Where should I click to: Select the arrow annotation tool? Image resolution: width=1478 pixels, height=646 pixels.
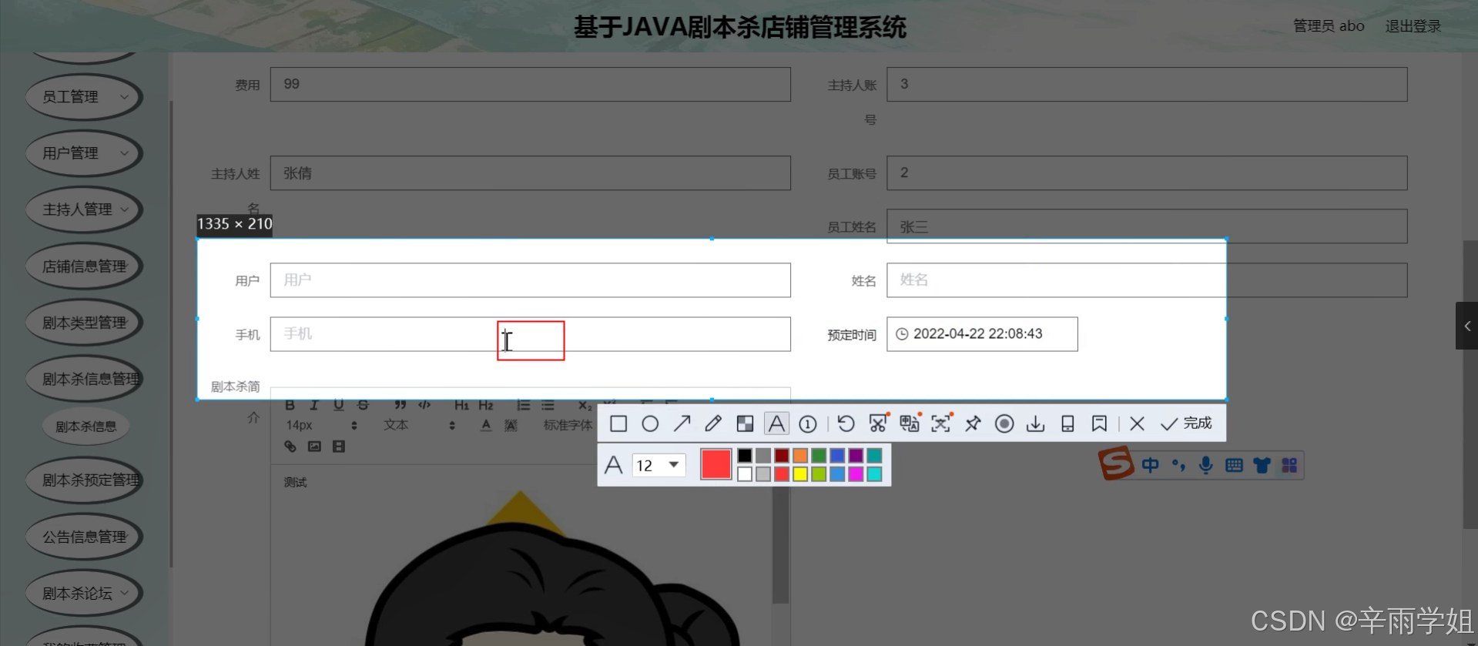[682, 423]
